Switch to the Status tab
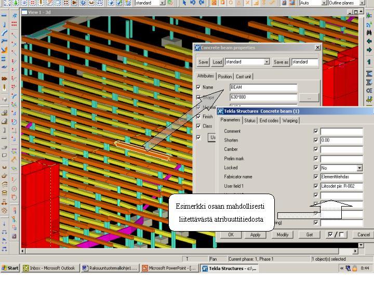Image resolution: width=374 pixels, height=281 pixels. 250,121
